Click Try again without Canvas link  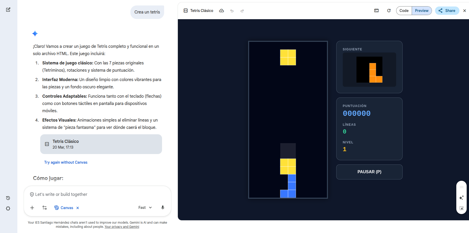66,162
